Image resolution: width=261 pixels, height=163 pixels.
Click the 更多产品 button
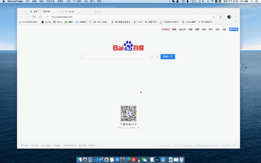(x=234, y=29)
